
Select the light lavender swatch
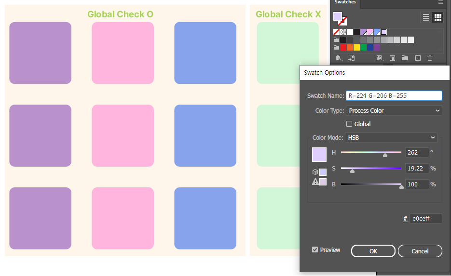coord(383,32)
